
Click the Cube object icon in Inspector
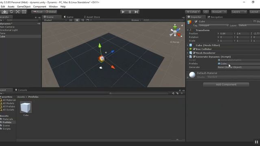[x=190, y=22]
